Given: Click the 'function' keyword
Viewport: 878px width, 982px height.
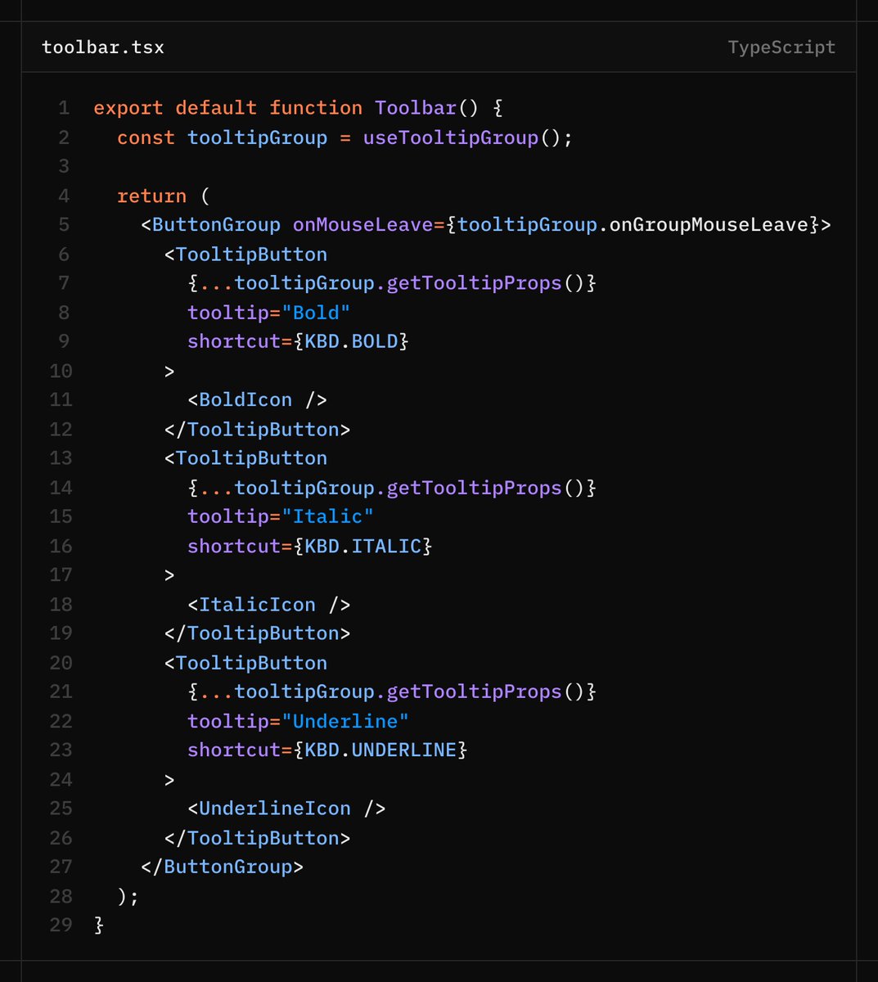Looking at the screenshot, I should tap(316, 108).
